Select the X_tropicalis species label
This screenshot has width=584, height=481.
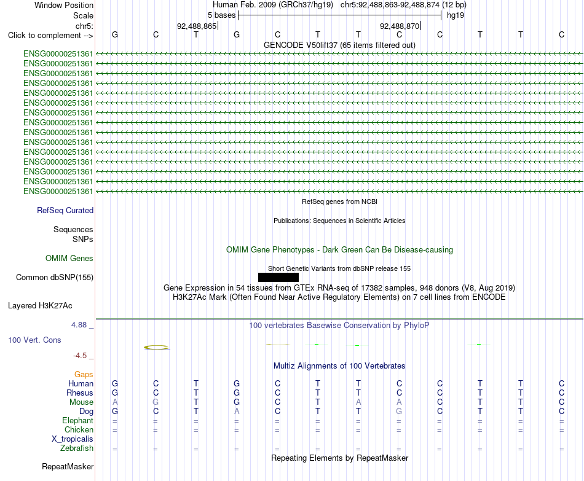[x=73, y=439]
